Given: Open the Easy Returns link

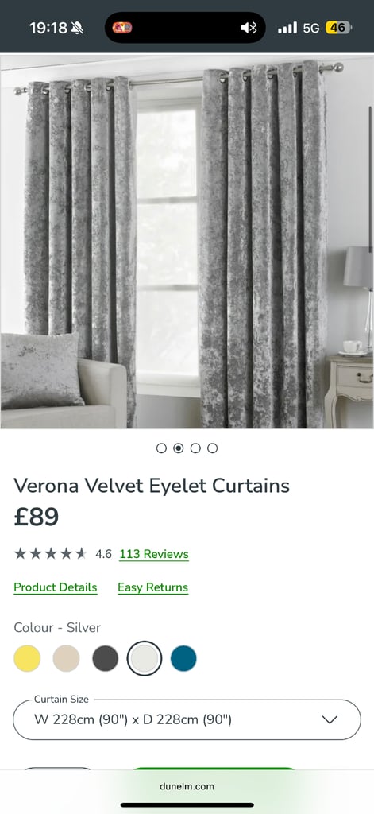Looking at the screenshot, I should pos(153,587).
